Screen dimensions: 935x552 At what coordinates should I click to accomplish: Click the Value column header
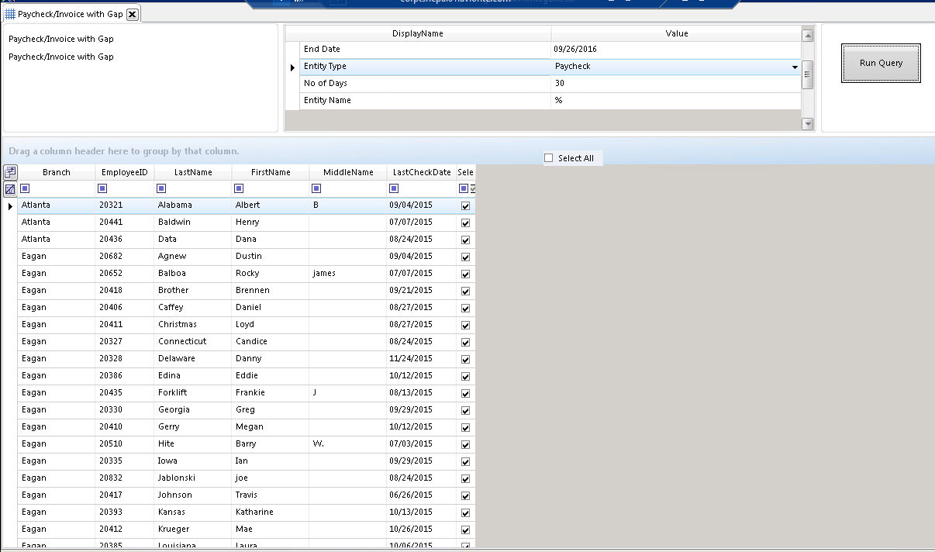[676, 33]
